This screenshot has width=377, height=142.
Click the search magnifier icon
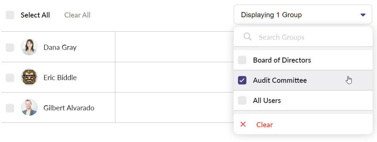click(247, 37)
